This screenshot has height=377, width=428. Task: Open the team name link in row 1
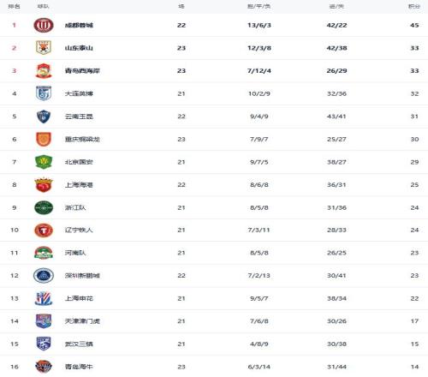point(79,25)
